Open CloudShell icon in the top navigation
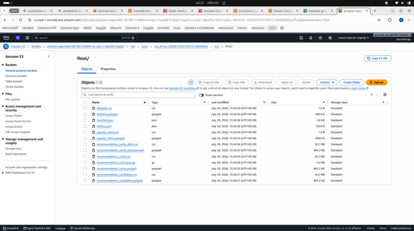This screenshot has height=231, width=414. (301, 38)
